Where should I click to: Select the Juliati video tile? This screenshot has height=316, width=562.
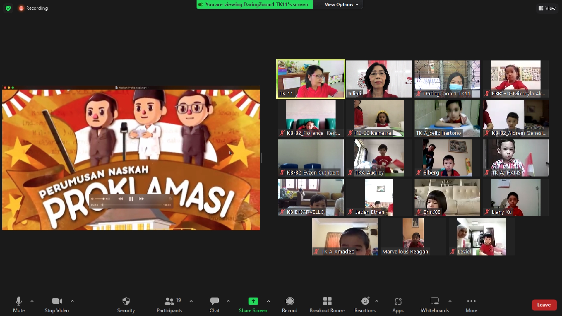(379, 79)
